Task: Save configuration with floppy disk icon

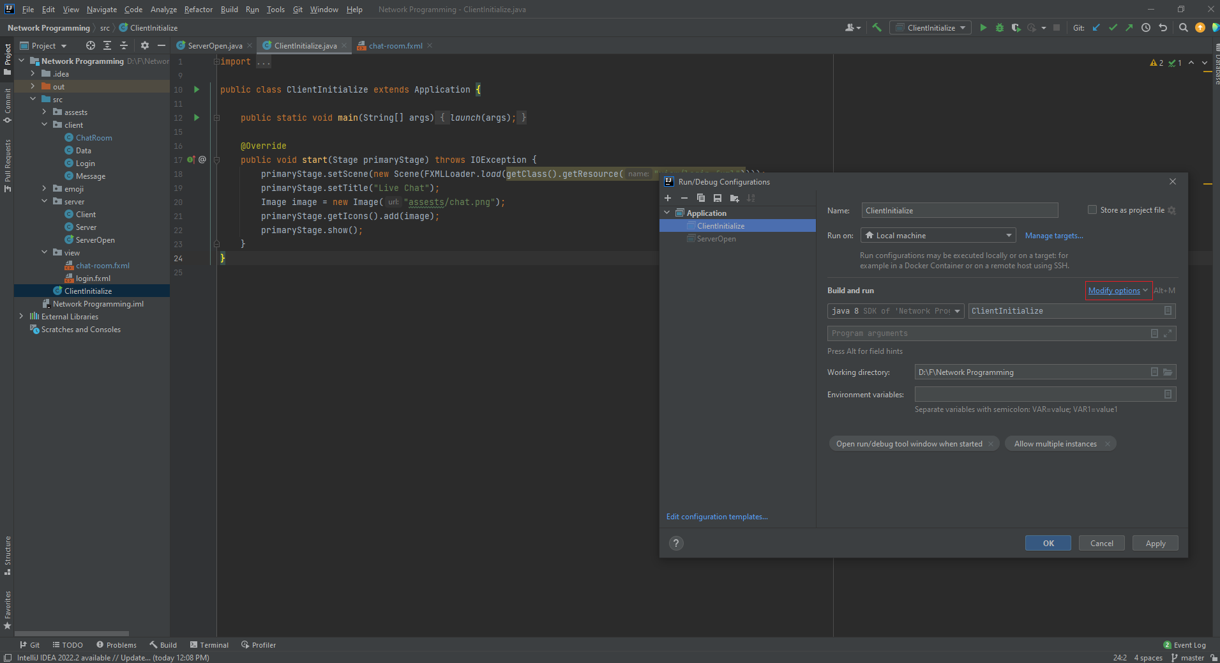Action: [718, 198]
